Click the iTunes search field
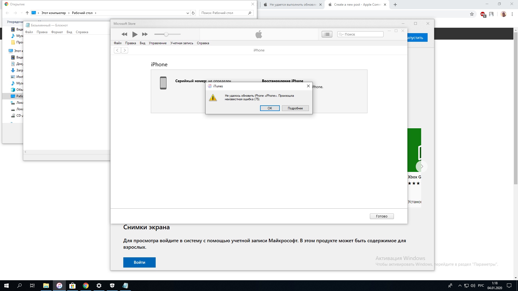Screen dimensions: 518x291 tap(363, 34)
